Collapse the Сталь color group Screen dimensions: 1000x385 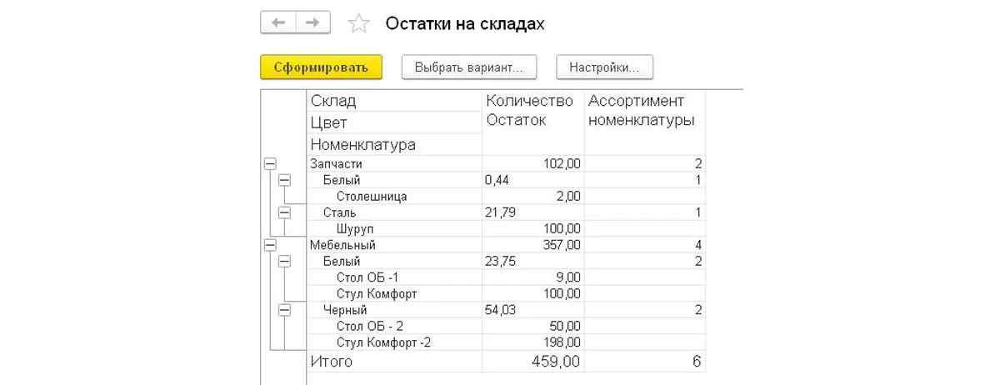[x=285, y=212]
